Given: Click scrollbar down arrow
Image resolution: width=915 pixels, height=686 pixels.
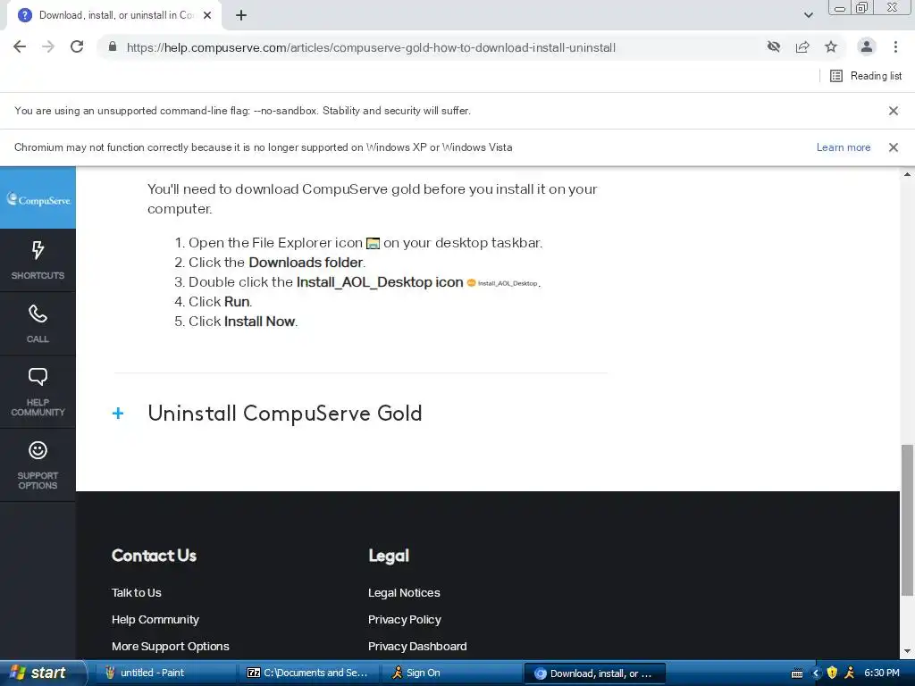Looking at the screenshot, I should point(907,651).
